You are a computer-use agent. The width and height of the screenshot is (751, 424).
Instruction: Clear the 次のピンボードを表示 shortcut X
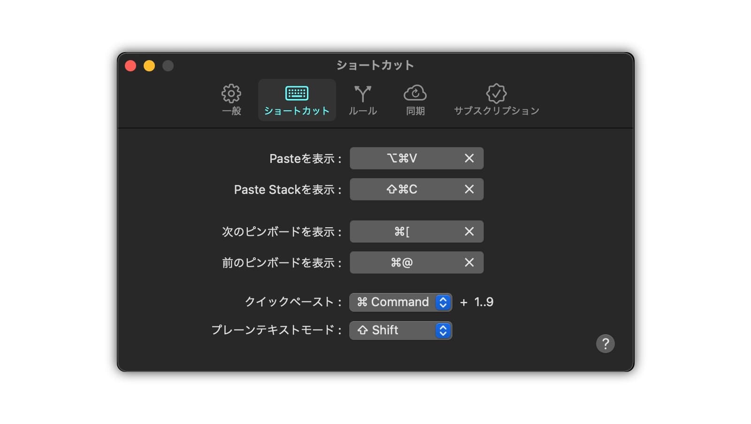click(x=469, y=231)
